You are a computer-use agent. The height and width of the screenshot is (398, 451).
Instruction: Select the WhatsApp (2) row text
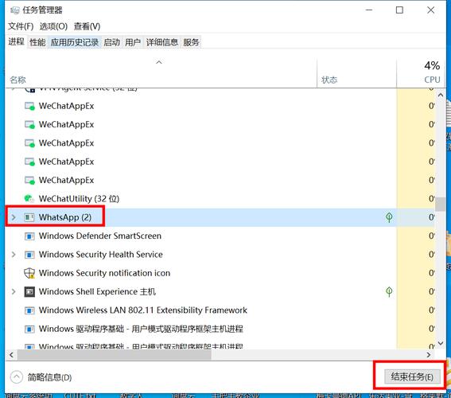(x=65, y=217)
